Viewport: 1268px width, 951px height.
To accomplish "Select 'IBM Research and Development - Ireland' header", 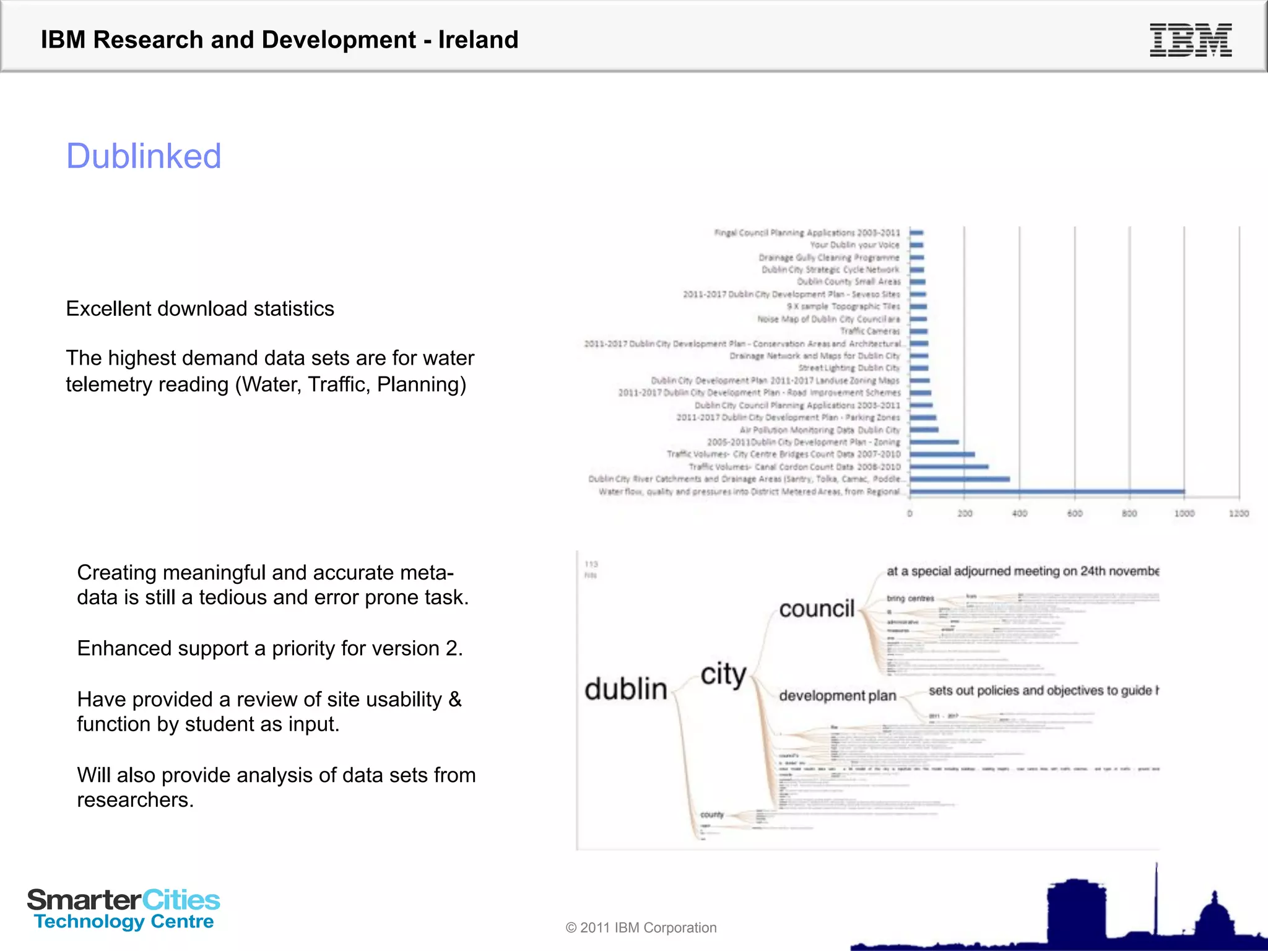I will 279,40.
